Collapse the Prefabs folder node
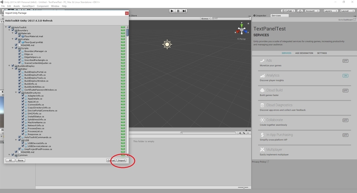The width and height of the screenshot is (357, 193). 13,39
